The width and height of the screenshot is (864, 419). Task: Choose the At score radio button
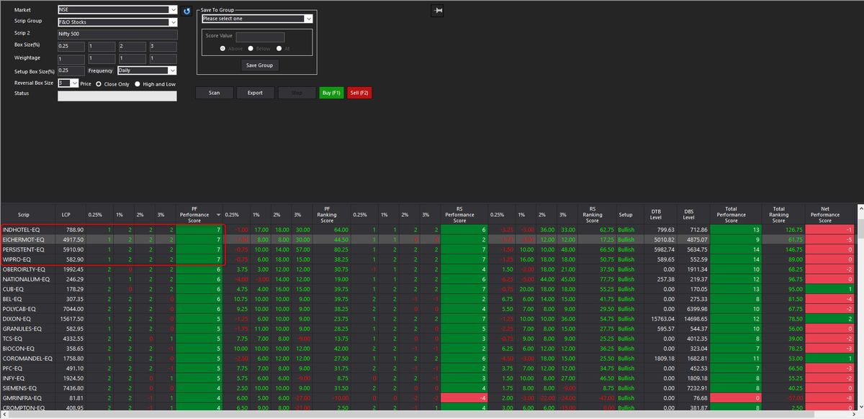[279, 48]
